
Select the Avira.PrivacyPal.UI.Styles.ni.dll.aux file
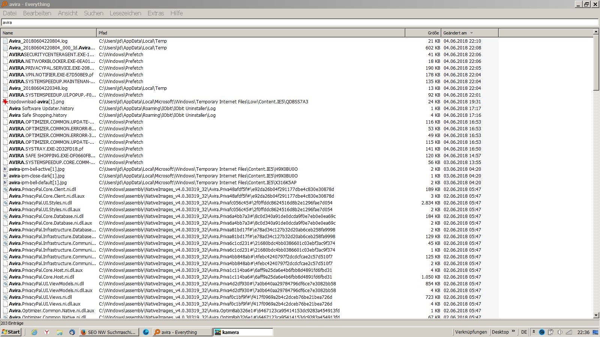point(45,210)
